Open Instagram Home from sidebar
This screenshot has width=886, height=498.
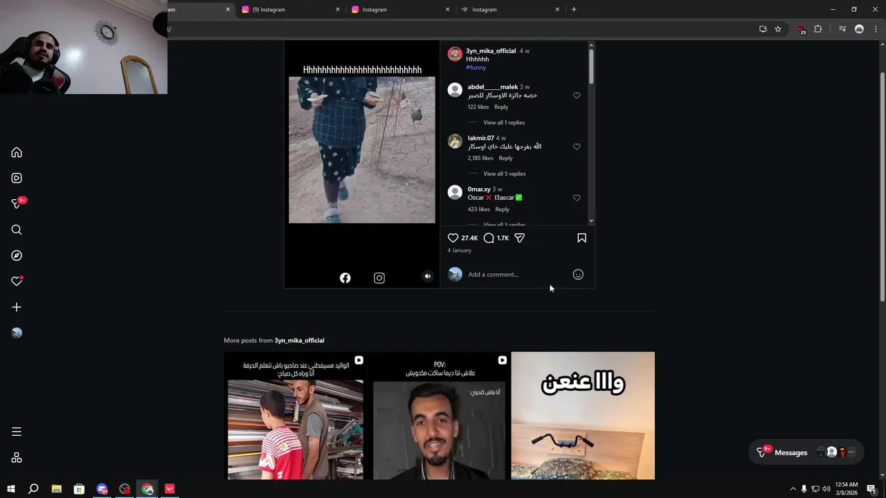17,152
